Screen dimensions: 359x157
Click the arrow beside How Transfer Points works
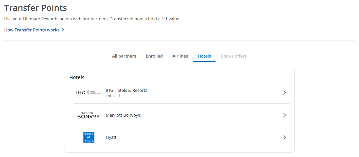63,30
